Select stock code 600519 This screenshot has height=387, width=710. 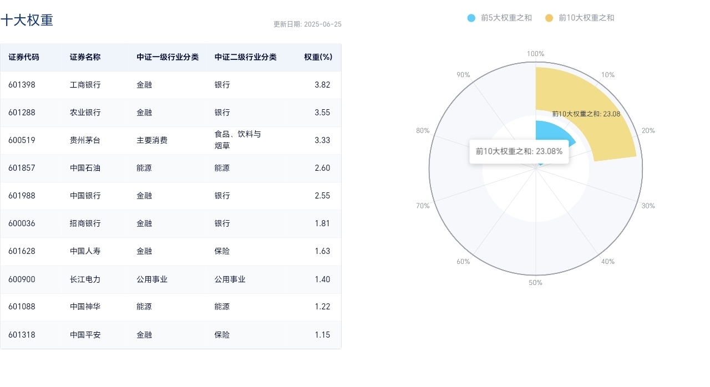point(22,140)
